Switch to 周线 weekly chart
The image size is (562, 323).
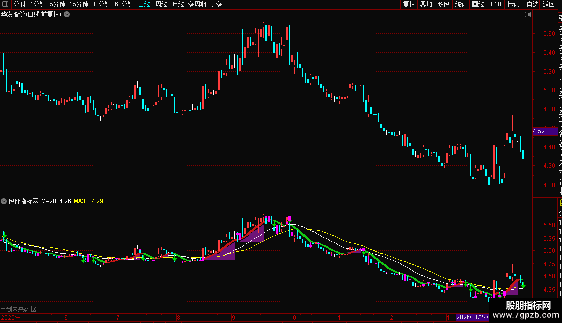pyautogui.click(x=161, y=4)
